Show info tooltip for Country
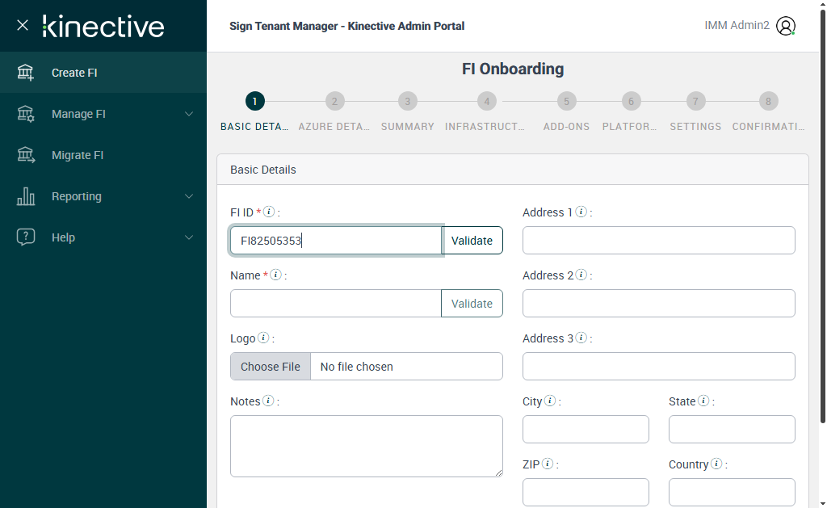 [x=716, y=463]
